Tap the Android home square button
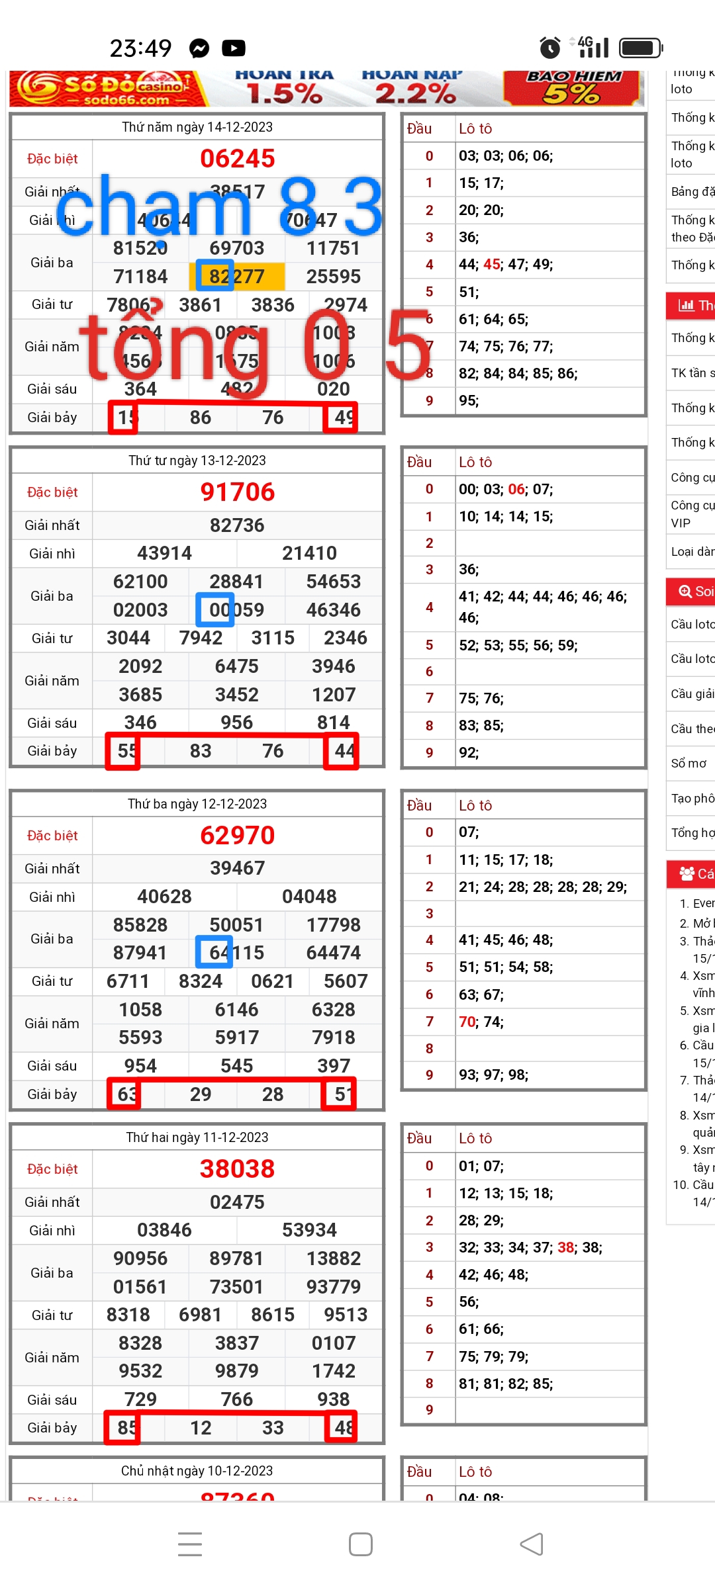 (361, 1544)
